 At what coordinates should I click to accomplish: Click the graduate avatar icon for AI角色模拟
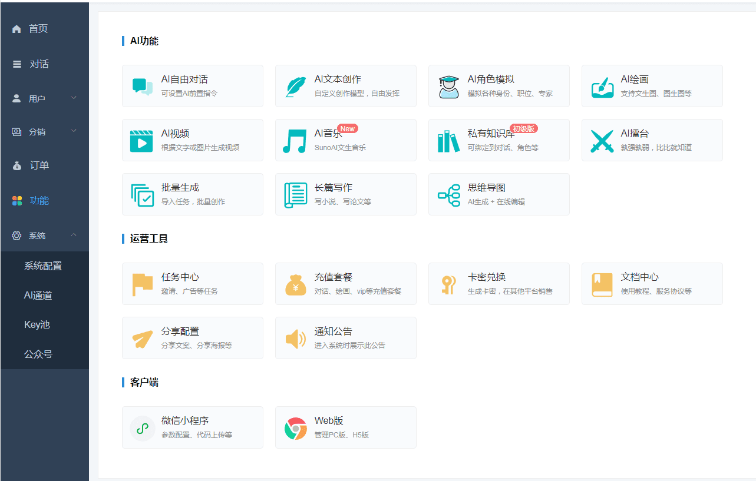[448, 87]
